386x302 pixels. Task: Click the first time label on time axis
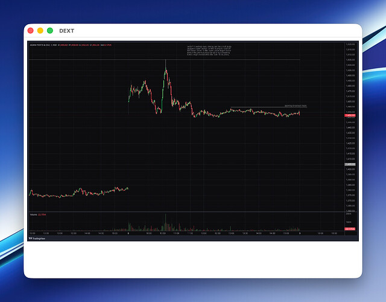pos(32,233)
